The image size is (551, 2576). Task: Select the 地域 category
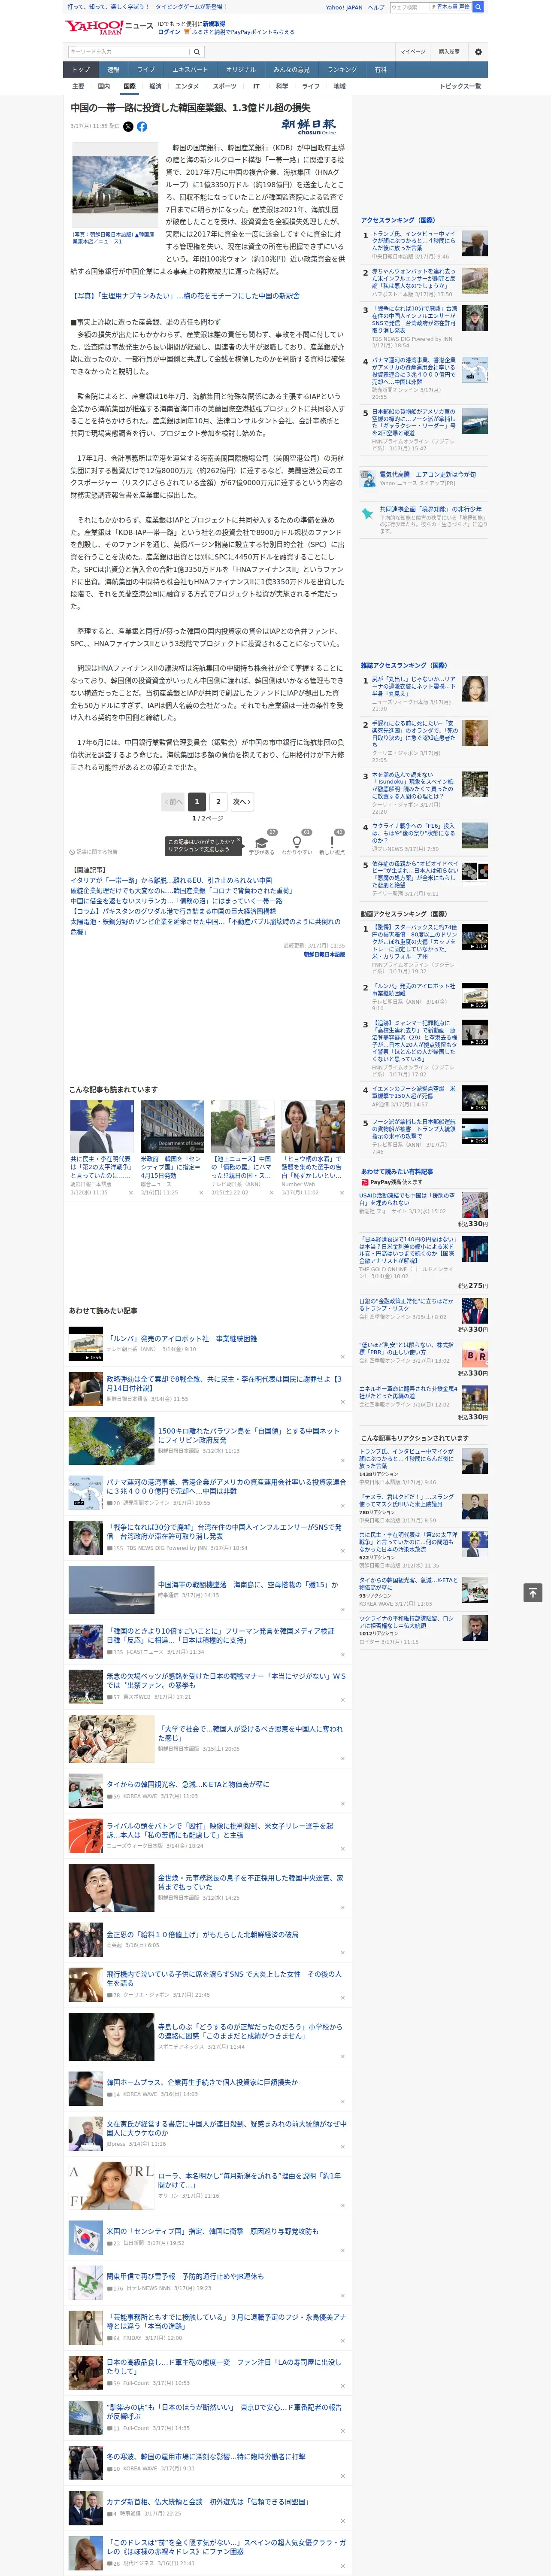[x=340, y=86]
